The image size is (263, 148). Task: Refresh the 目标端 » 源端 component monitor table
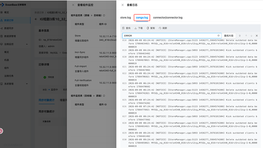[104, 96]
